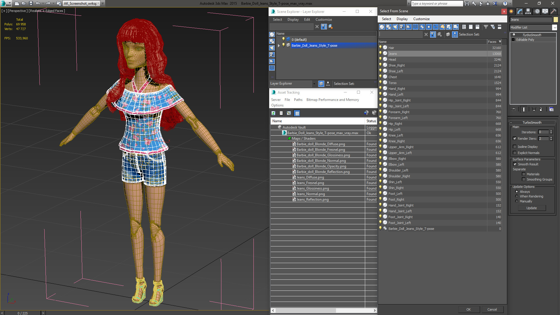Toggle lights filter in Select From Scene

395,27
